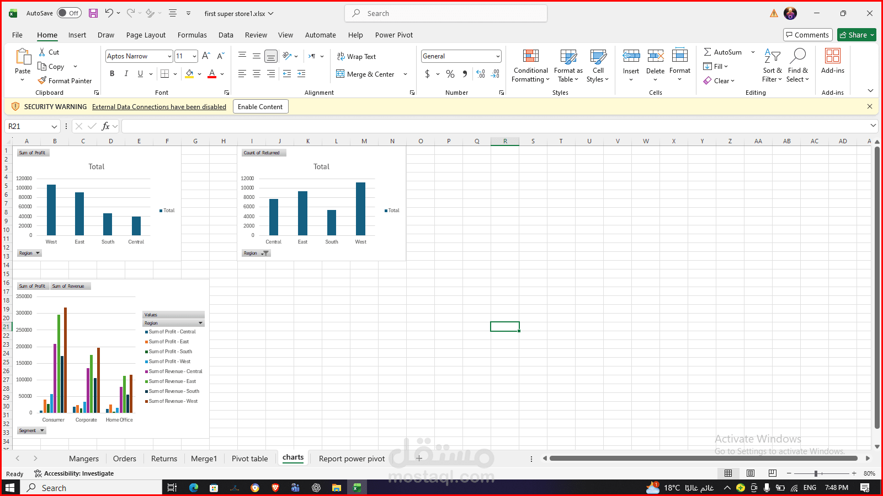Toggle italic formatting on selected cell
Image resolution: width=883 pixels, height=496 pixels.
pyautogui.click(x=126, y=73)
